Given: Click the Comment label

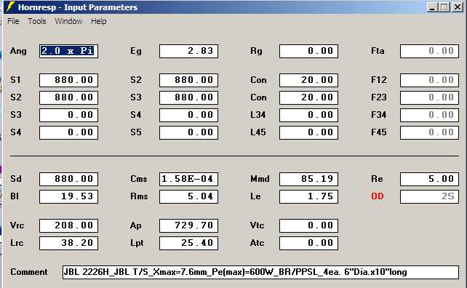Looking at the screenshot, I should [x=29, y=272].
